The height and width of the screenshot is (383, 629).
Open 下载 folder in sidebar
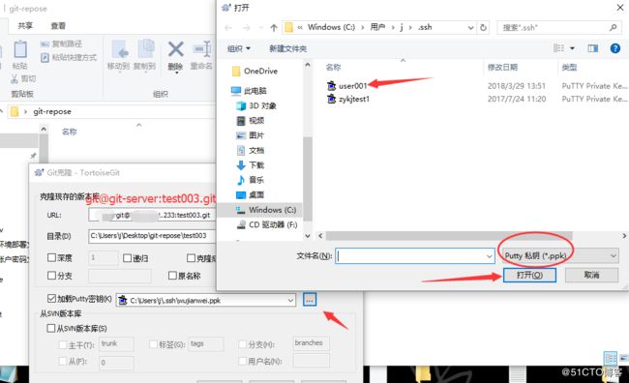tap(250, 164)
